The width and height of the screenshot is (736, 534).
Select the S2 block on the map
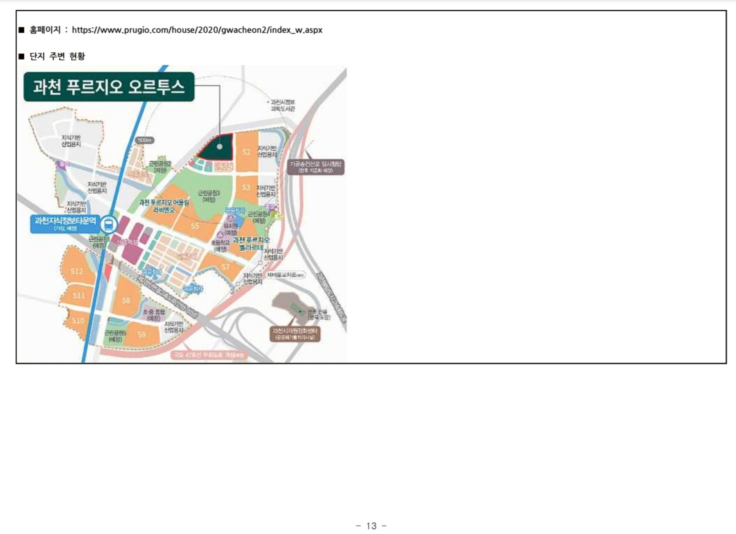pyautogui.click(x=246, y=152)
